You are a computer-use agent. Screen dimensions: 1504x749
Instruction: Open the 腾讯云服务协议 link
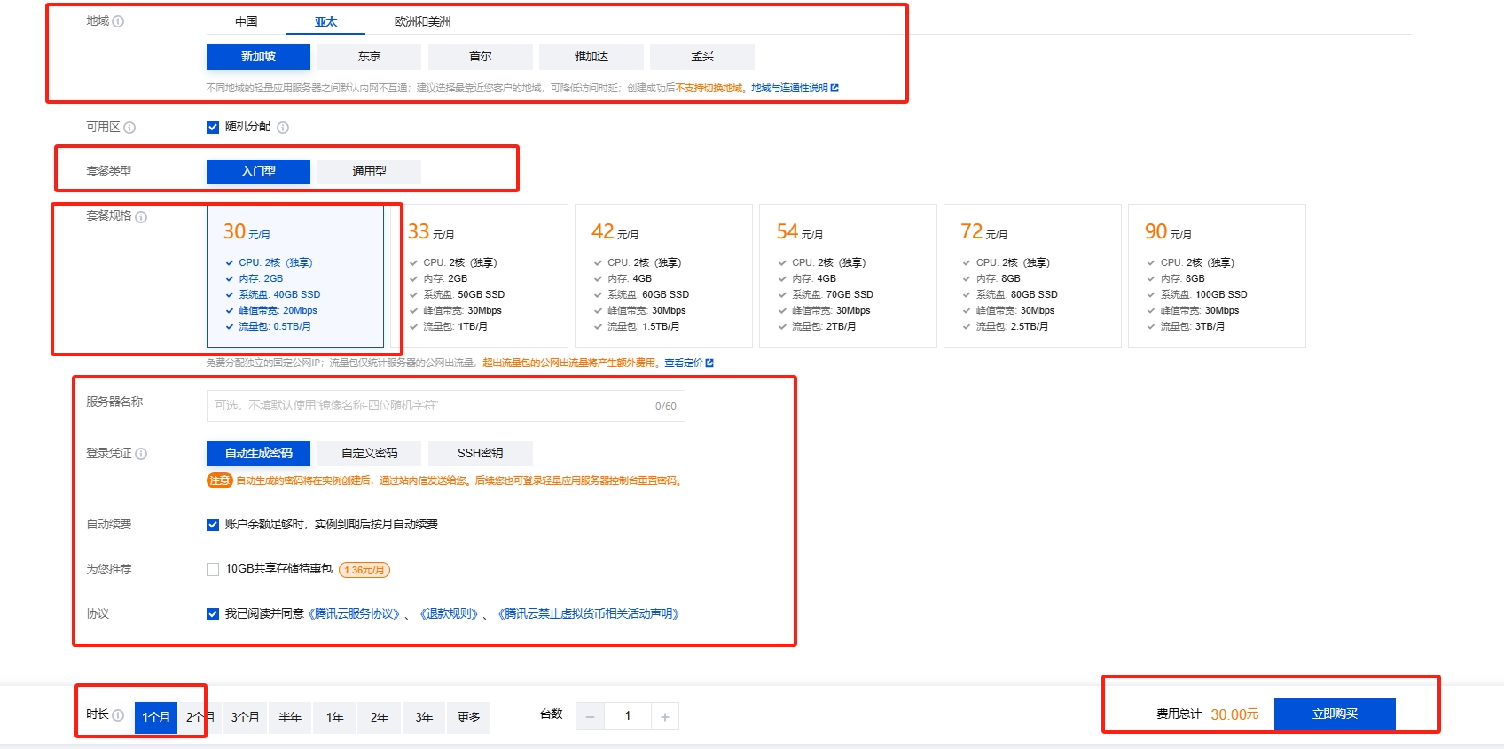pyautogui.click(x=356, y=614)
